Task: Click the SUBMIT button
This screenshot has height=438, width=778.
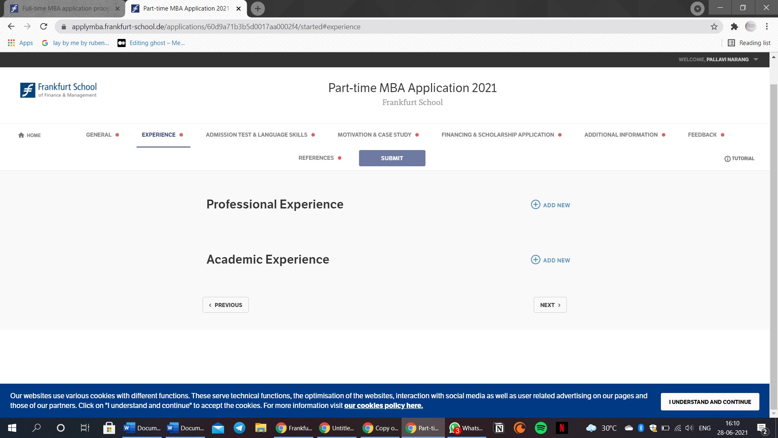Action: coord(391,158)
